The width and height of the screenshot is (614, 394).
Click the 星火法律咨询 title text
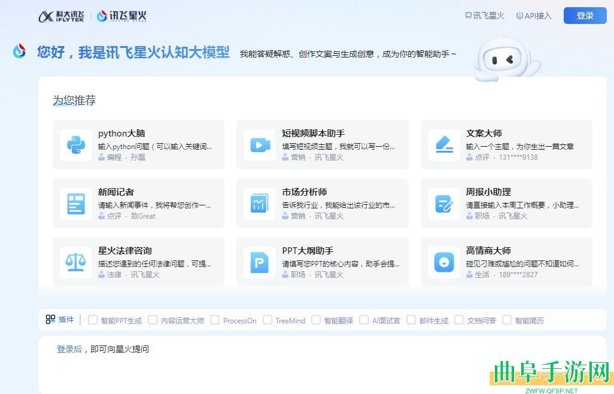[x=125, y=251]
